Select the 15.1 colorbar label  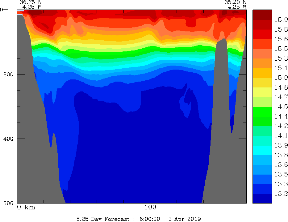tap(281, 68)
